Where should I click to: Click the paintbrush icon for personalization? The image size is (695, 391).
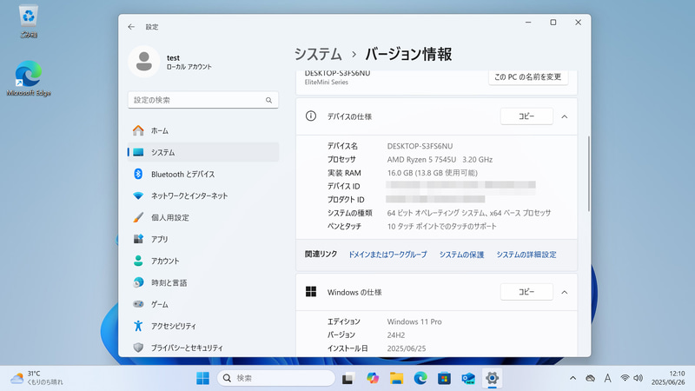click(138, 217)
